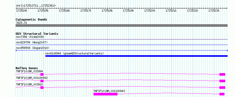Click the 172518k ruler tick label

pos(107,11)
